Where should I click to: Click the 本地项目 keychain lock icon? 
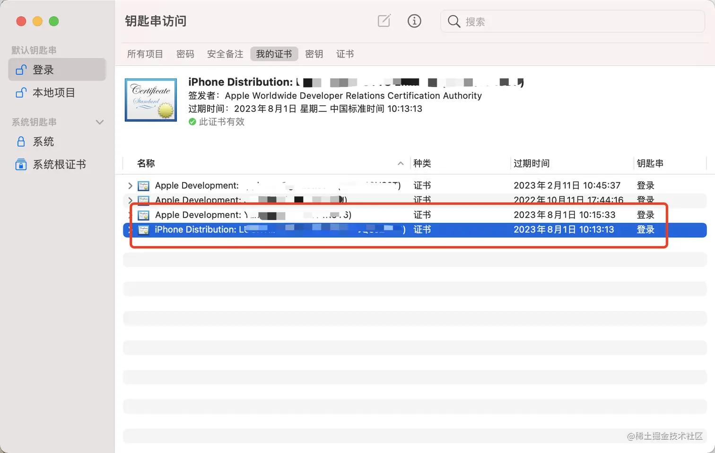pos(21,93)
